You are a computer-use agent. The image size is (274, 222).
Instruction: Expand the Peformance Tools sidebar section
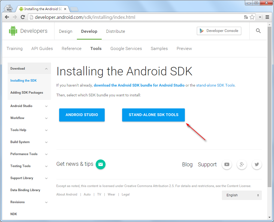(46, 154)
